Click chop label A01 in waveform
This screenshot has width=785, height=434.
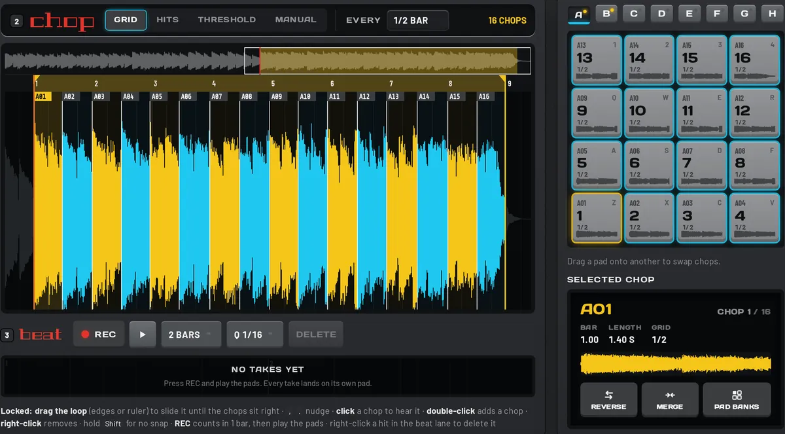pyautogui.click(x=41, y=96)
